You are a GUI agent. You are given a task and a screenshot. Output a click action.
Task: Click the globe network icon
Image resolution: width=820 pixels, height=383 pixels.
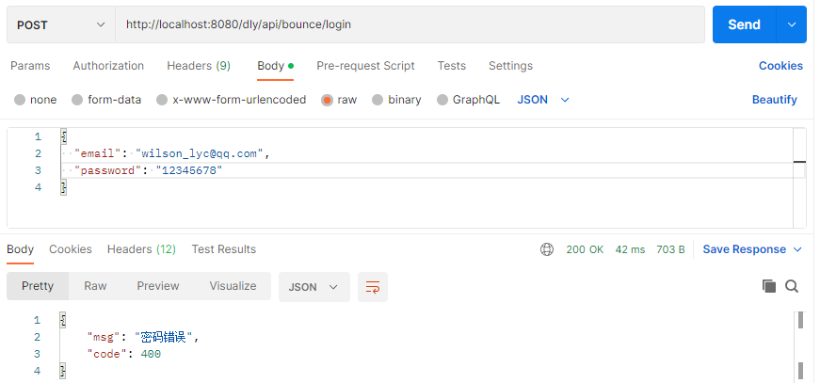click(546, 249)
